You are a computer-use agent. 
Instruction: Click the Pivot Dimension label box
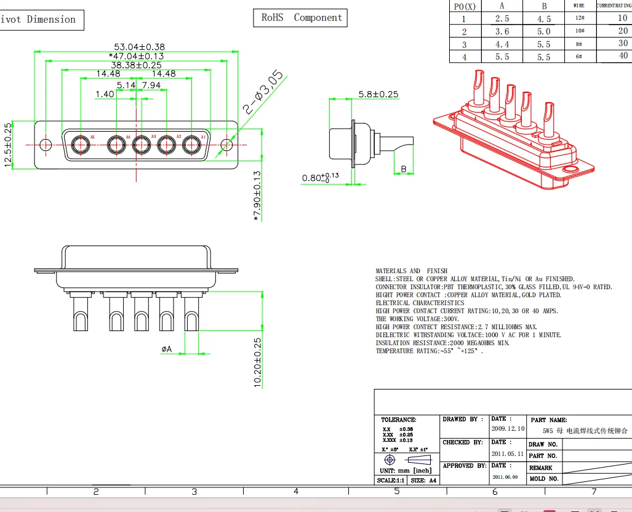[41, 20]
